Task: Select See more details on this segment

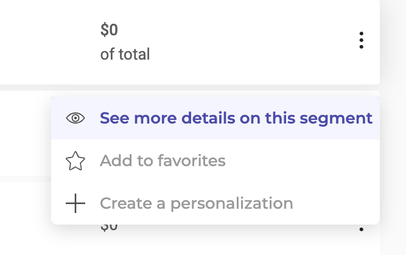Action: pos(236,118)
